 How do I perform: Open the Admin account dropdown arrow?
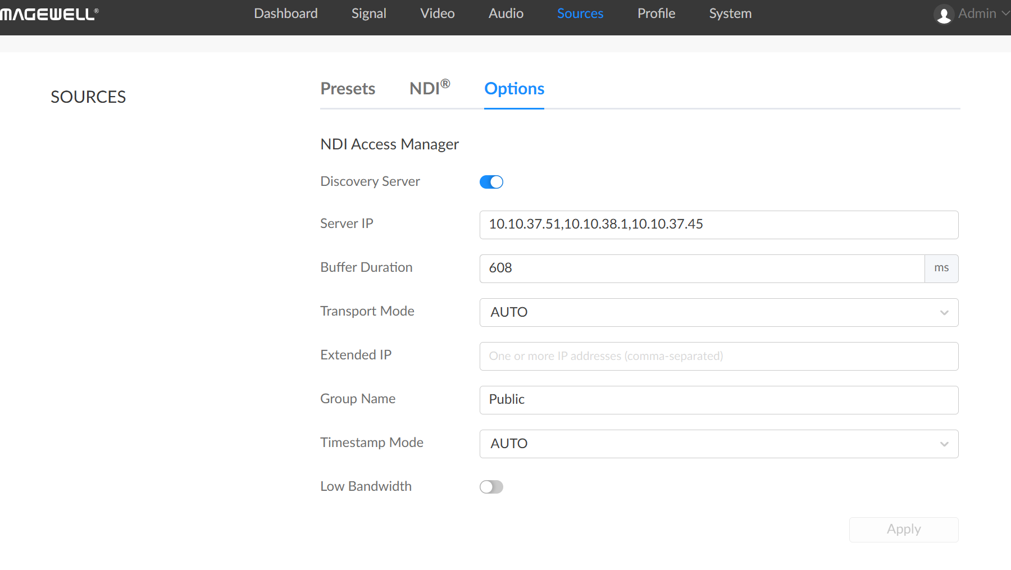(x=1005, y=13)
